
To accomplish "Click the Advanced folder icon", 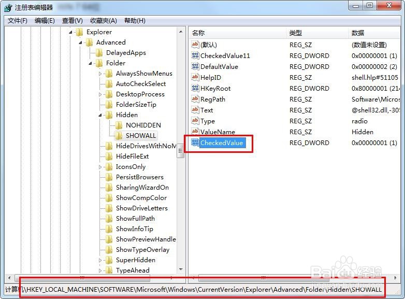I will (x=89, y=42).
